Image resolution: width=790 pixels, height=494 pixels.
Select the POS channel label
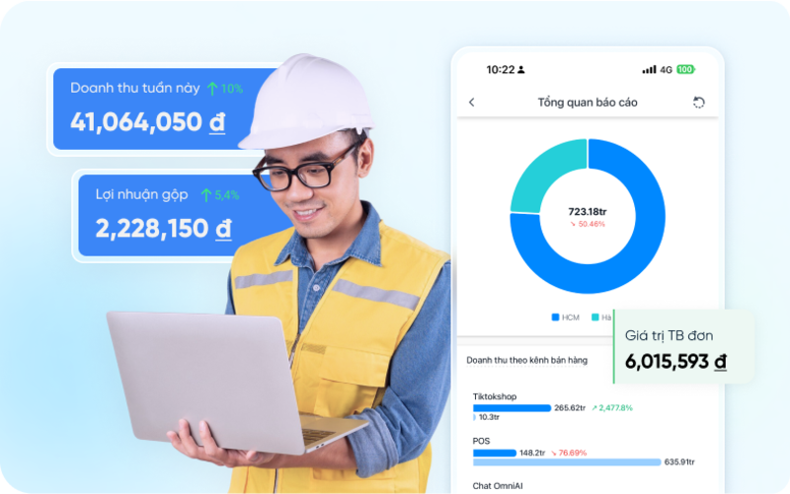point(481,441)
